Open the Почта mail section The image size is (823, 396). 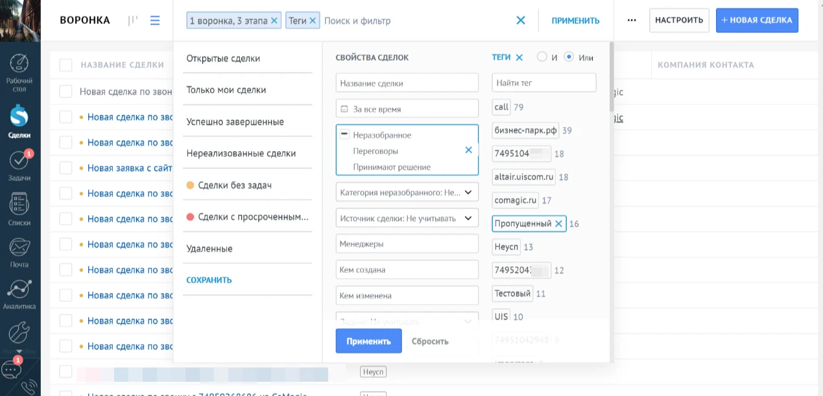pyautogui.click(x=19, y=253)
